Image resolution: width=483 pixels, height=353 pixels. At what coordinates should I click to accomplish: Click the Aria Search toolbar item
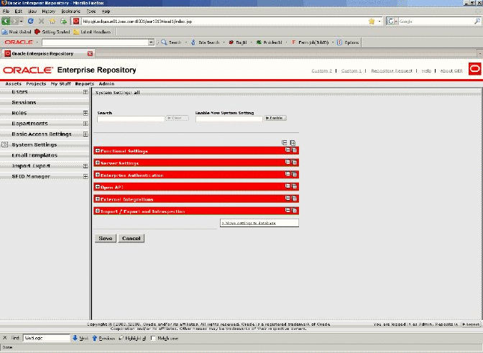click(x=205, y=42)
